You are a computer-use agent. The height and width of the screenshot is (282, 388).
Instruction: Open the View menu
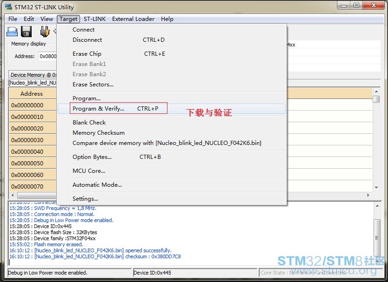[x=47, y=19]
